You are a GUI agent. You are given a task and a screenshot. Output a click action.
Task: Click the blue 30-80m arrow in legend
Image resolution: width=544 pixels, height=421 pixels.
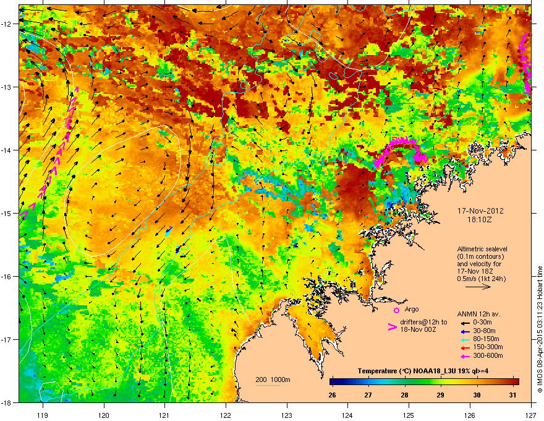pyautogui.click(x=465, y=331)
